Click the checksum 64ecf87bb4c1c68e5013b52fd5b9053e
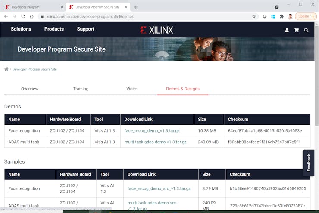Image resolution: width=319 pixels, height=213 pixels. pos(265,130)
